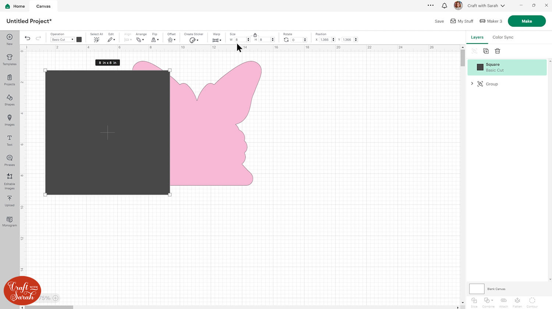The width and height of the screenshot is (552, 309).
Task: Toggle the size aspect ratio lock
Action: (x=255, y=35)
